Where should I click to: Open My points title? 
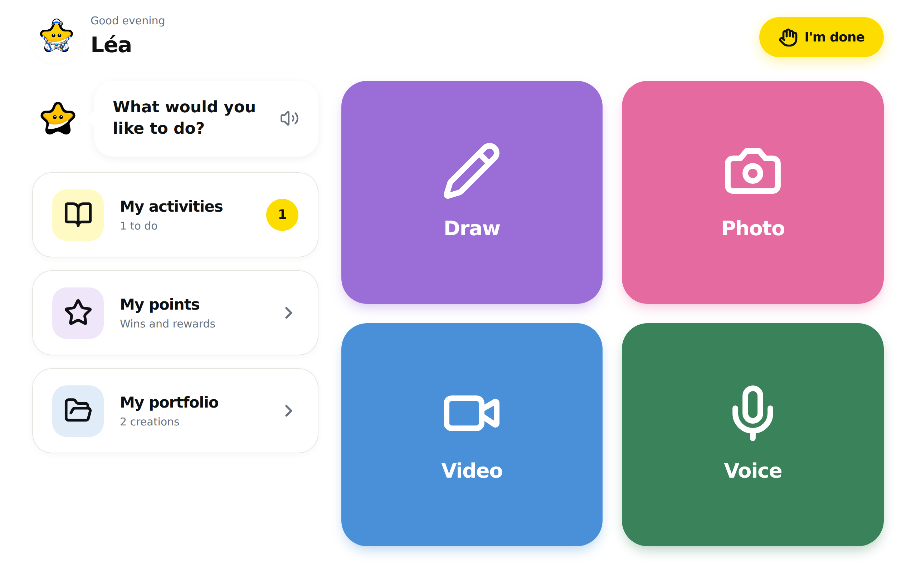160,305
